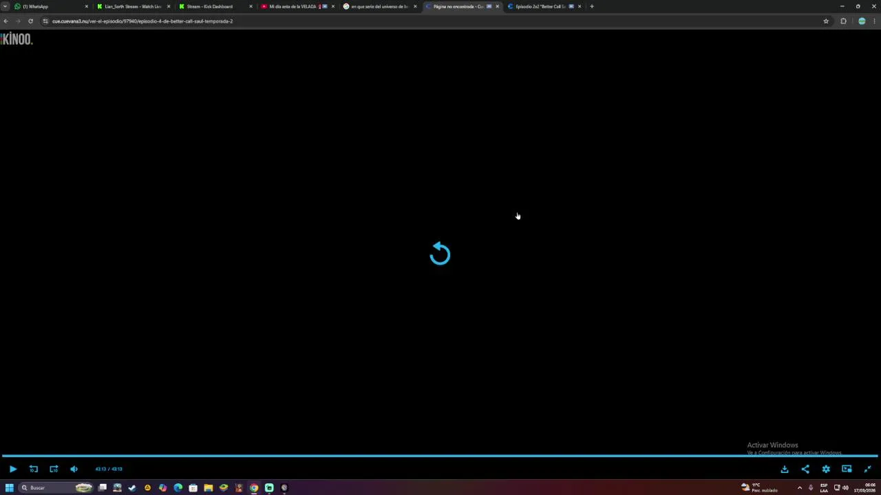Open the Chrome three-dot menu

point(875,21)
